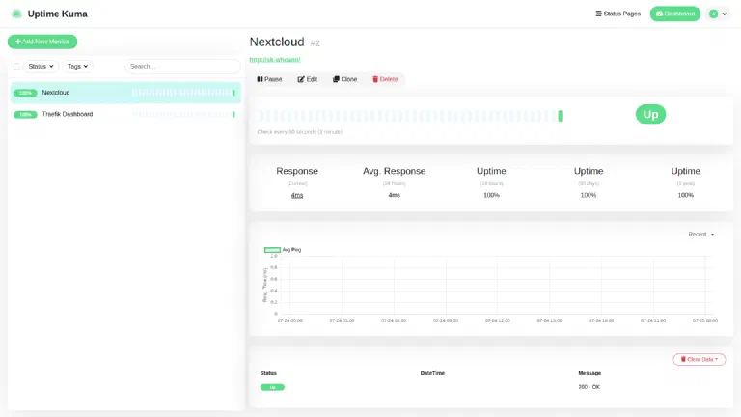The image size is (741, 417).
Task: Go to the Dashboard button
Action: (x=674, y=14)
